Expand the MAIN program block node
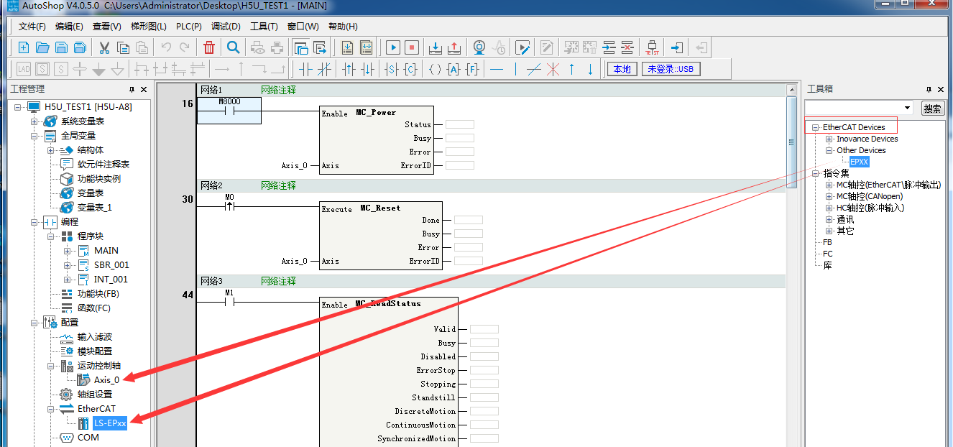Viewport: 953px width, 447px height. (x=68, y=251)
